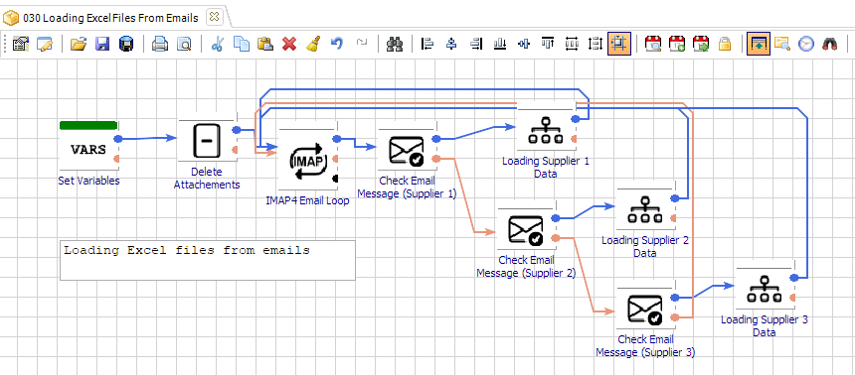Click calendar with green plus icon
Screen dimensions: 855x375
pyautogui.click(x=677, y=44)
